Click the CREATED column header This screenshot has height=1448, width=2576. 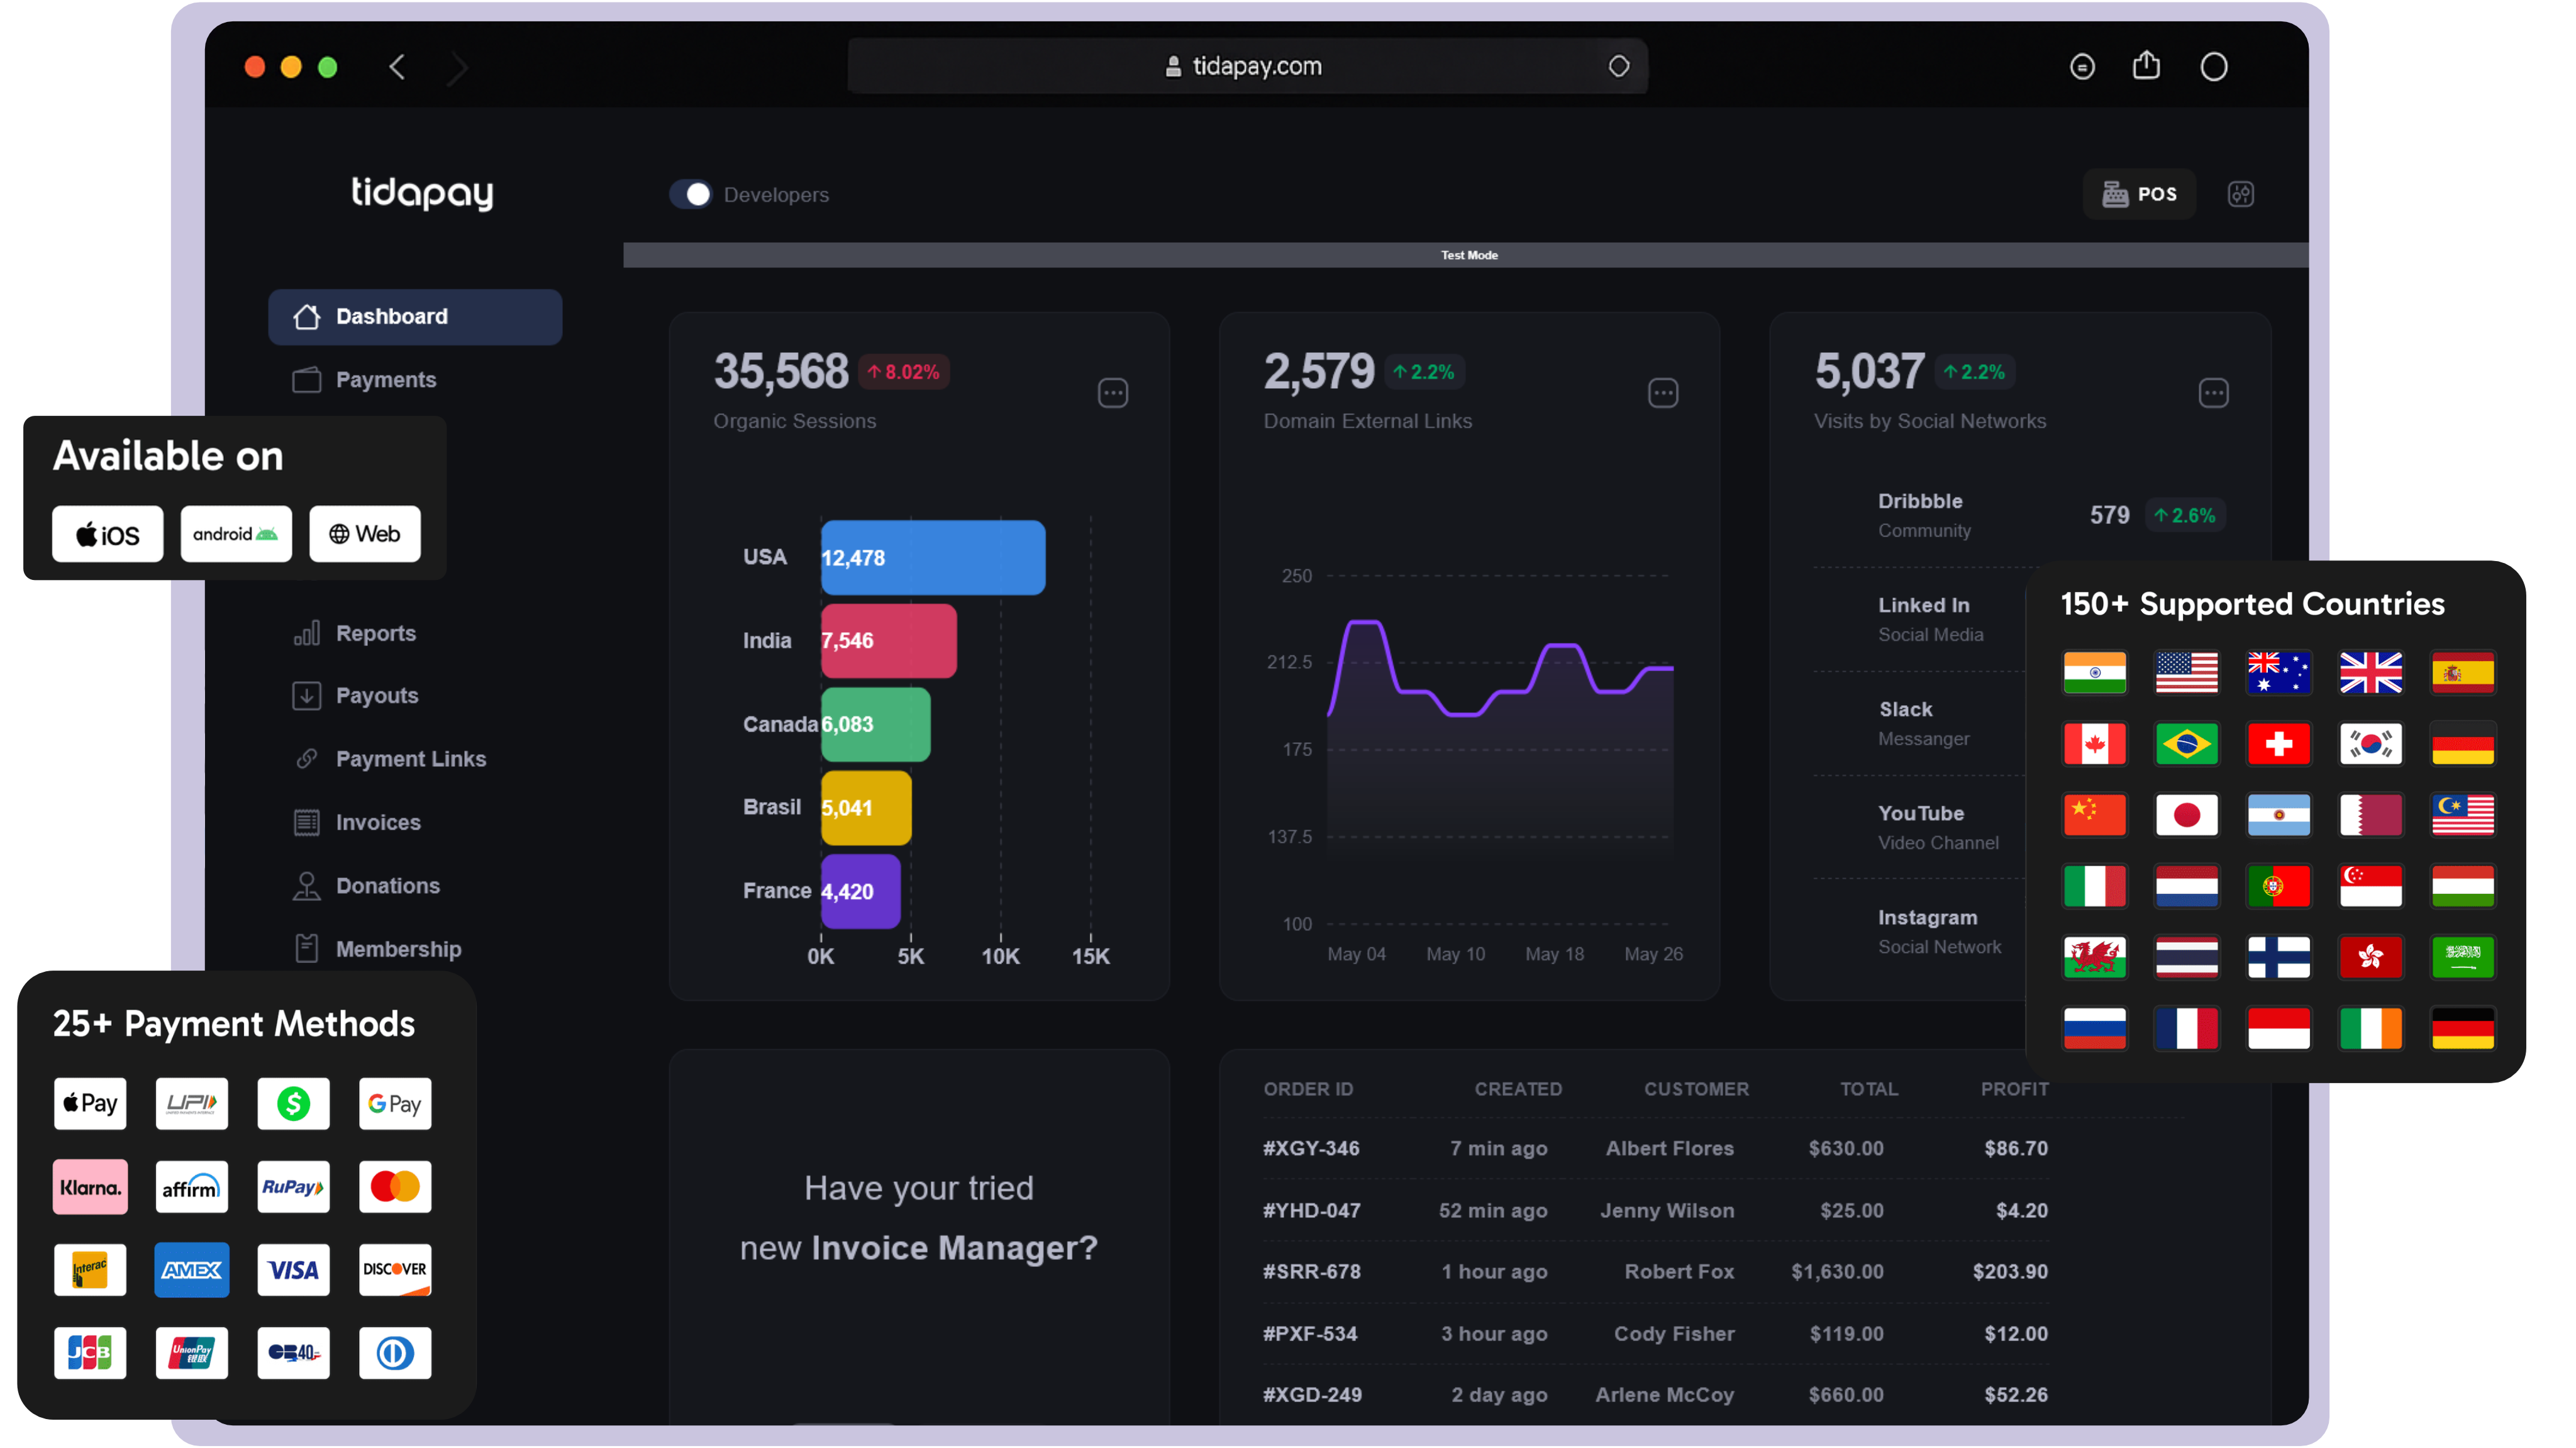pos(1517,1089)
